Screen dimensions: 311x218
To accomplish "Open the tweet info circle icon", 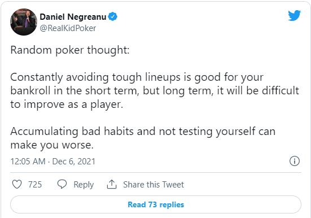I will (295, 161).
